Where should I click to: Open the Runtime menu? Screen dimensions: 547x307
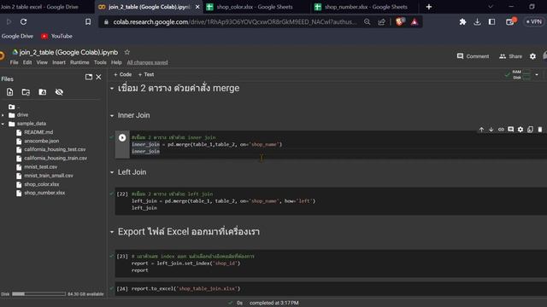coord(79,62)
